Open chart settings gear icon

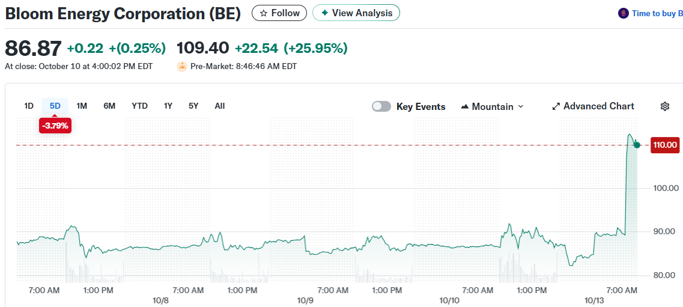point(664,106)
